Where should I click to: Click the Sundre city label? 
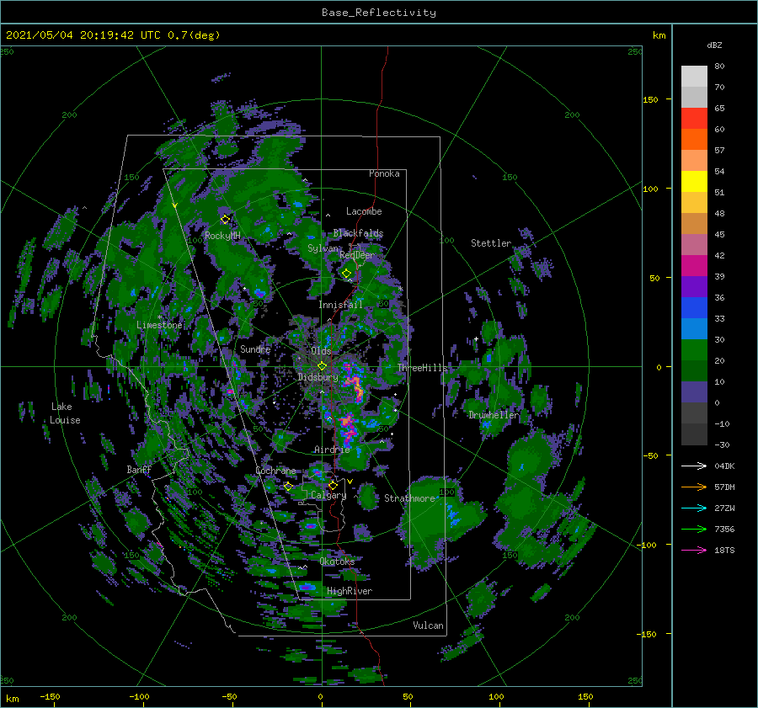(x=255, y=349)
